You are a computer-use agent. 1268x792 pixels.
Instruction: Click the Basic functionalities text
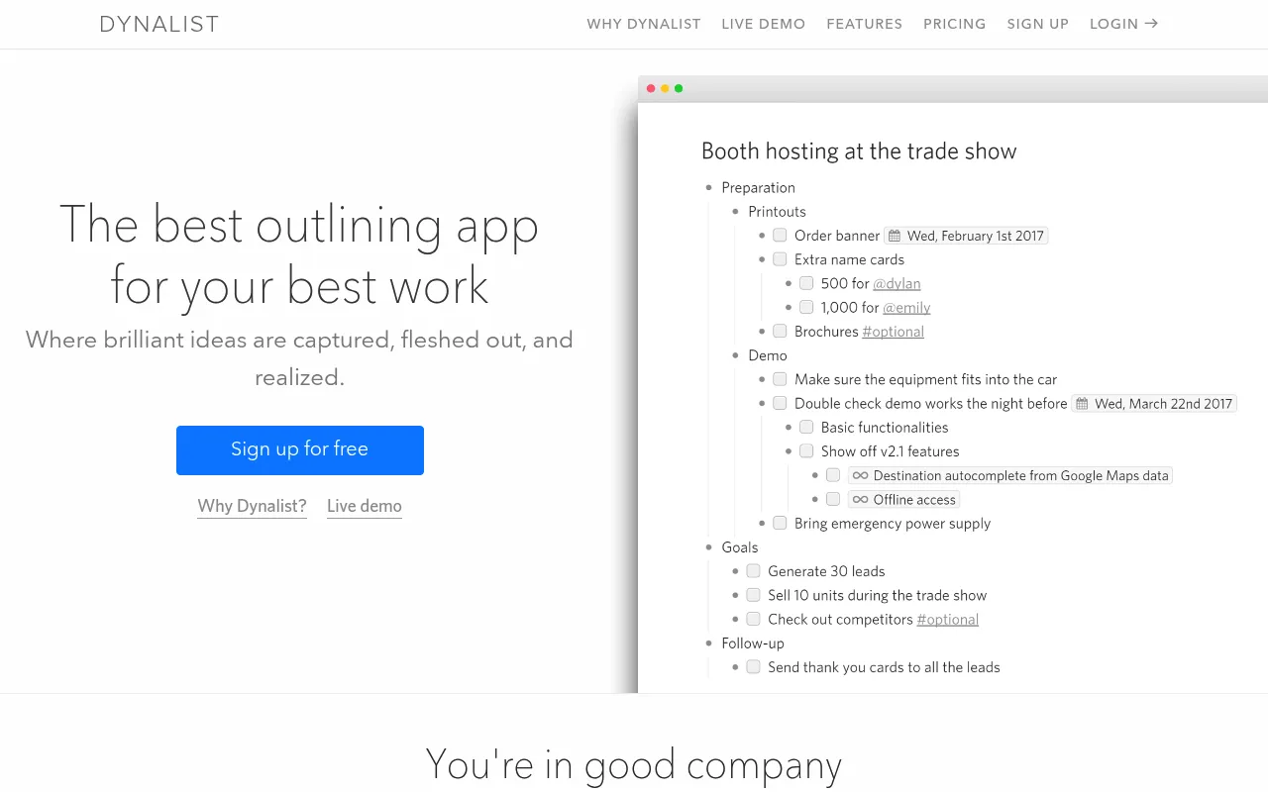coord(885,427)
